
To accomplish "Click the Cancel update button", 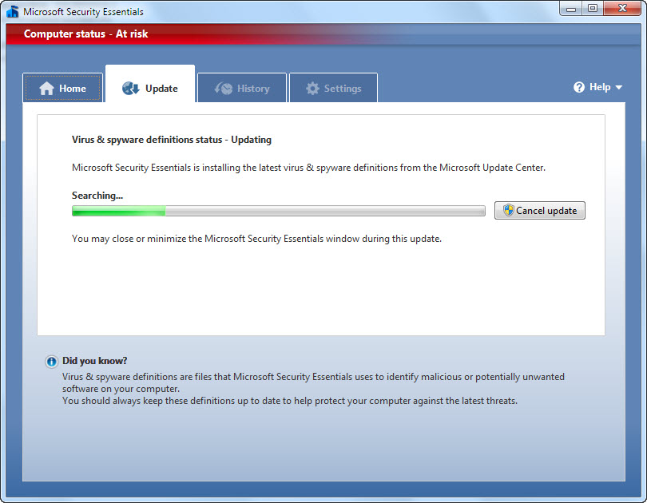I will tap(540, 210).
